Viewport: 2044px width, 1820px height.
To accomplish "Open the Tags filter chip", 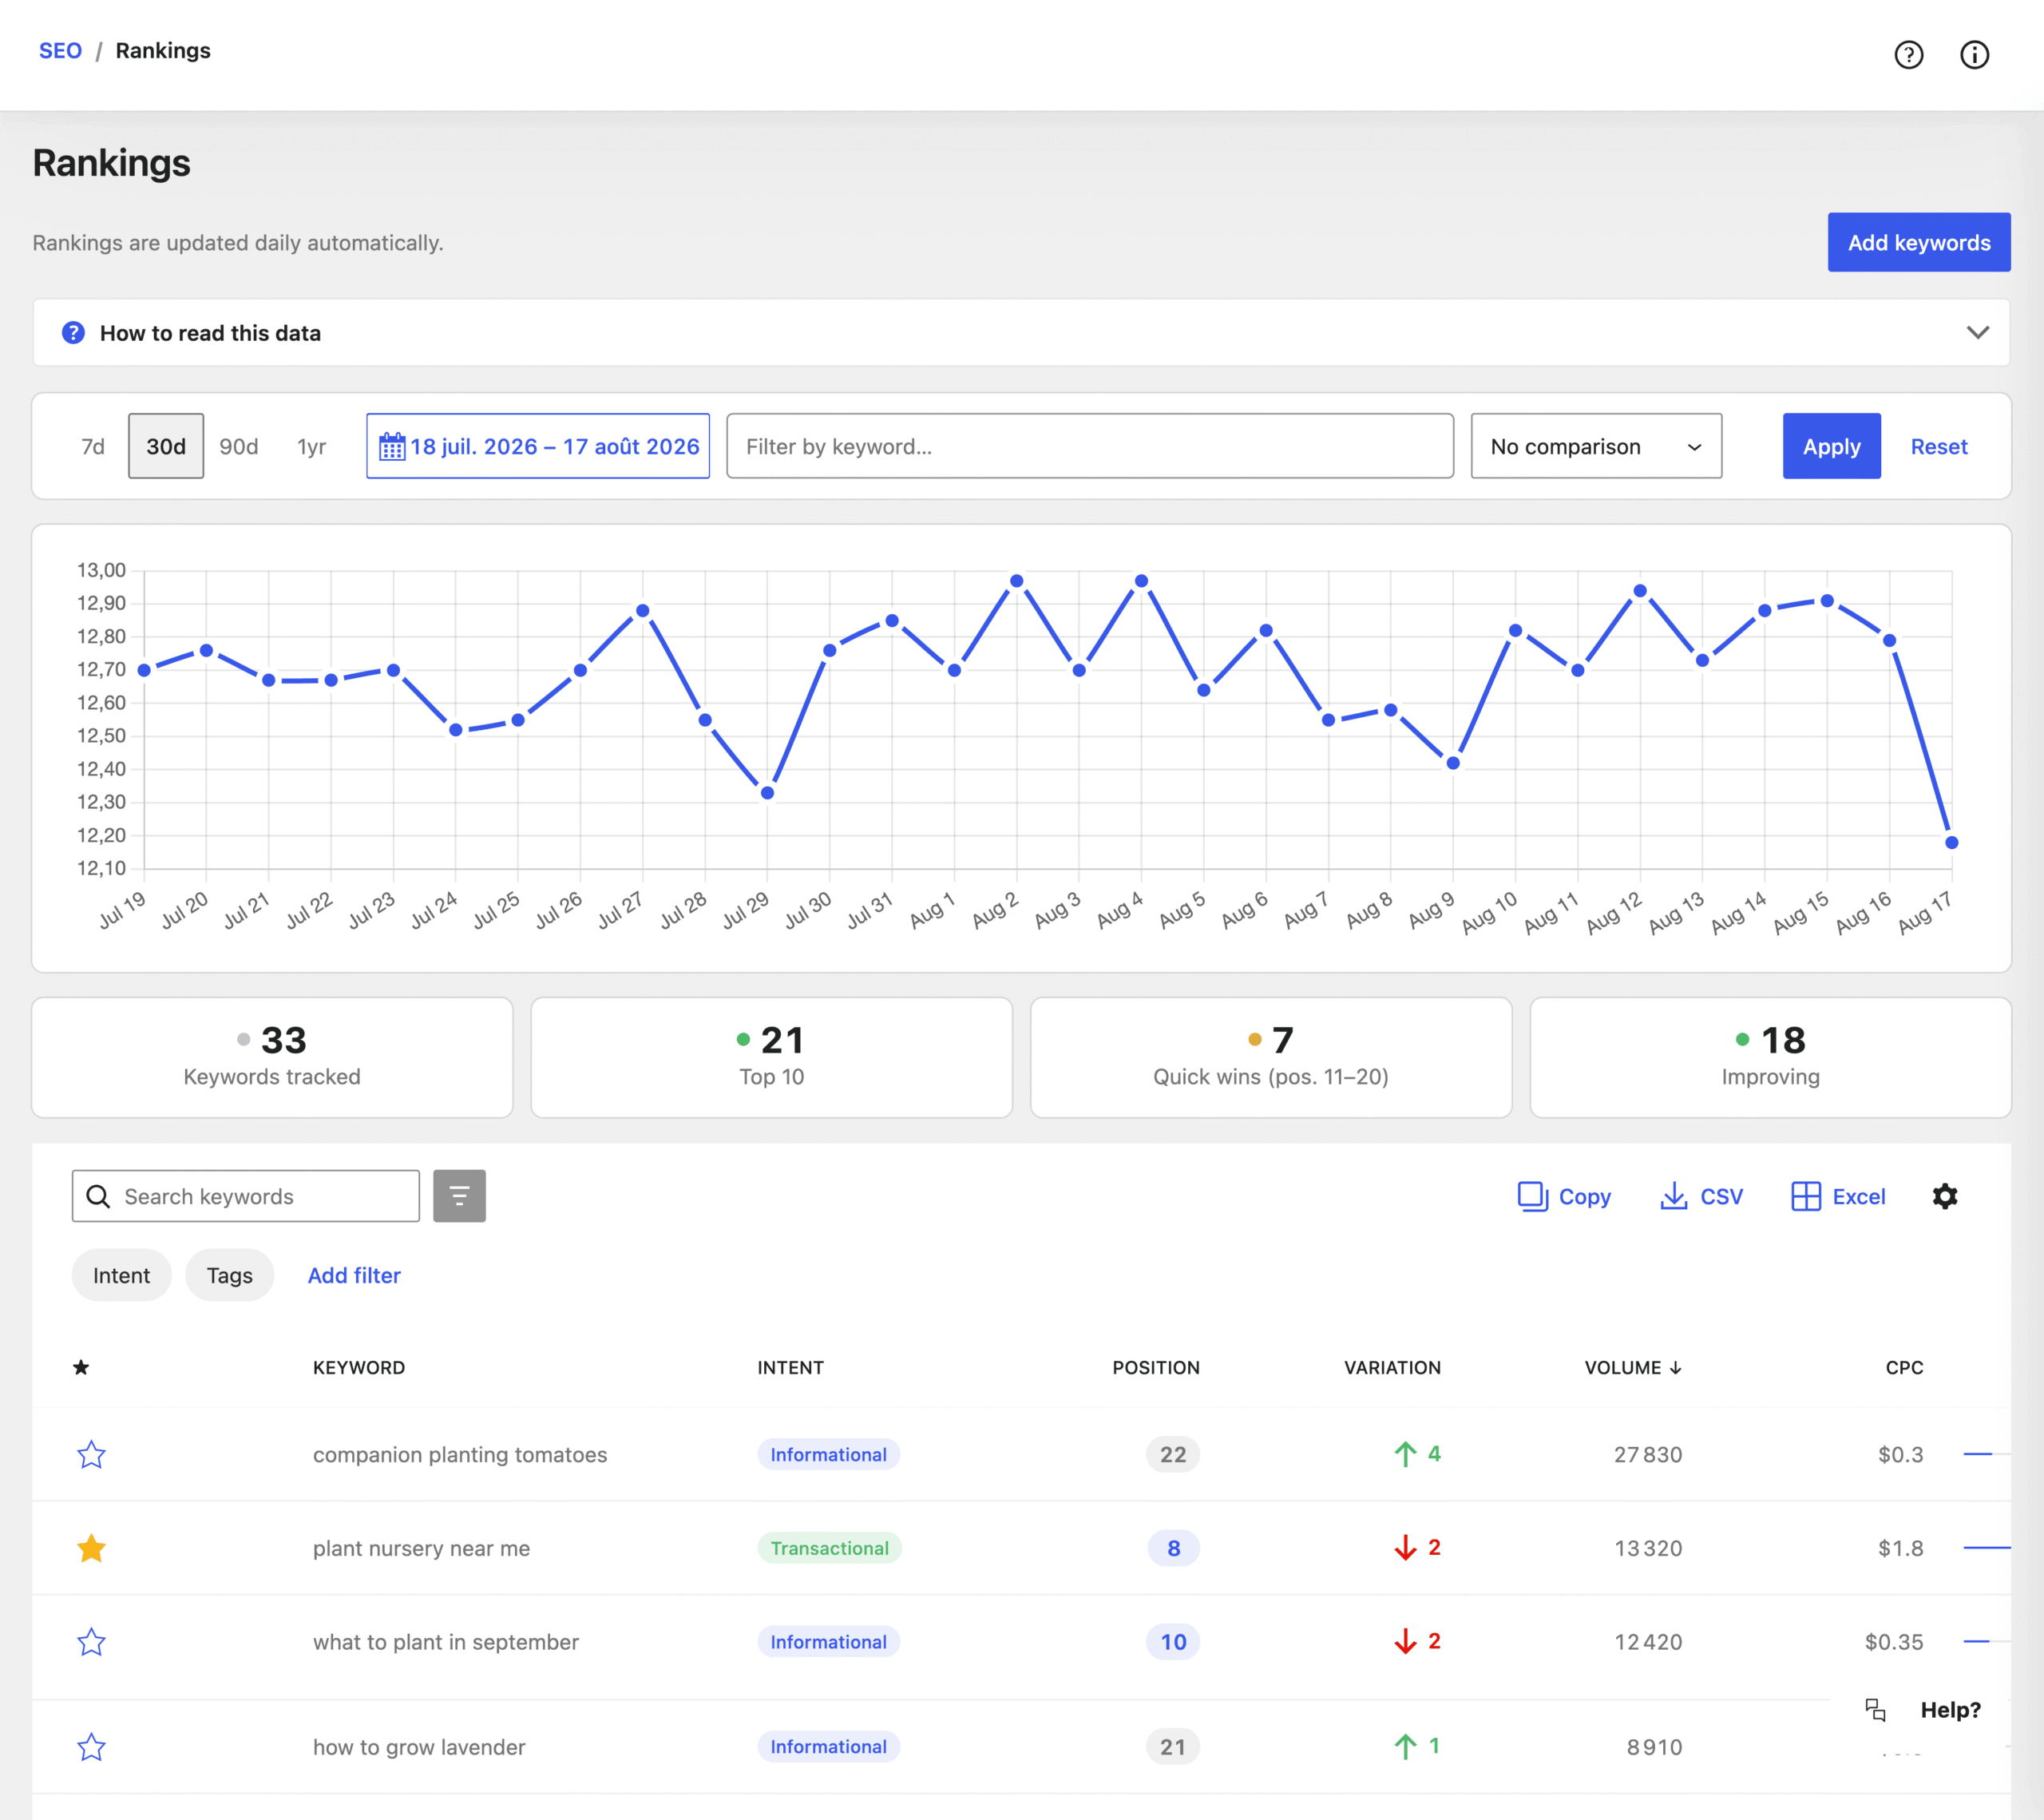I will (x=229, y=1275).
